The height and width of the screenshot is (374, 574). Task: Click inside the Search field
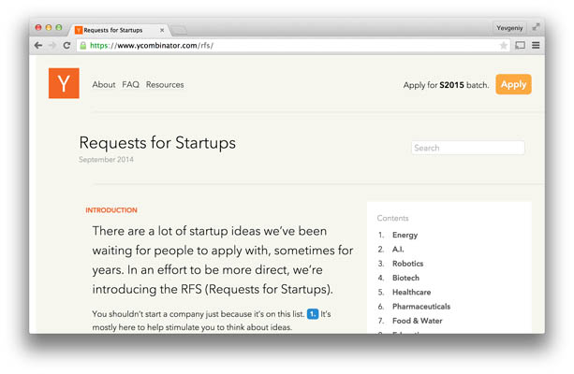467,148
